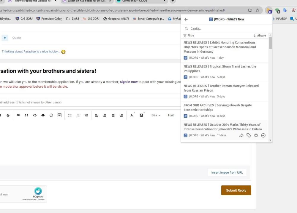Click the back arrow in the feed popup
297x213 pixels.
[186, 20]
